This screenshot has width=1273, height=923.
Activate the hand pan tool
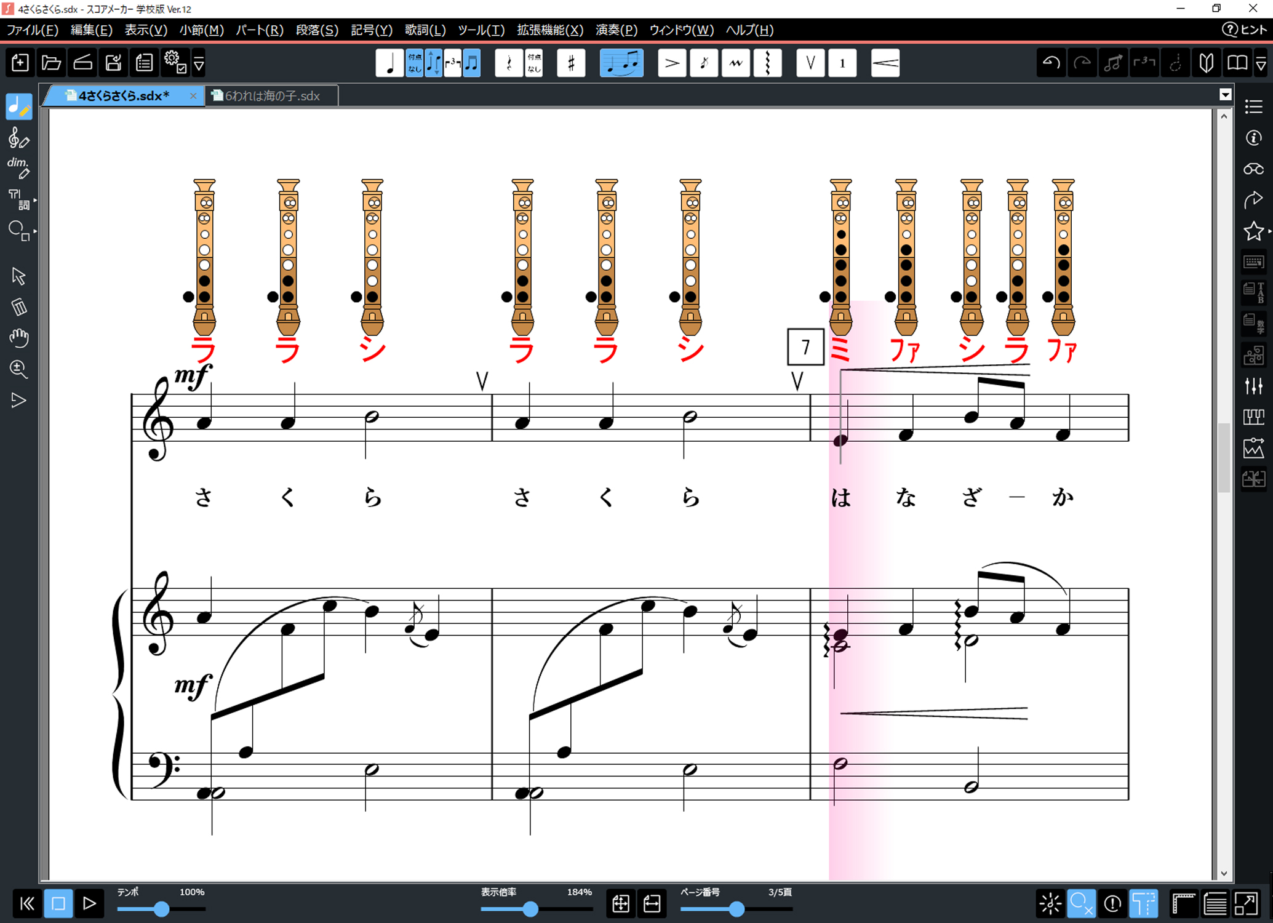(19, 338)
